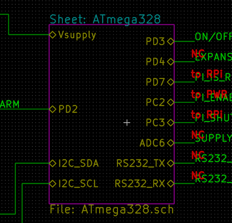The height and width of the screenshot is (223, 232).
Task: Select the I2C_SCL pin diamond
Action: point(53,184)
